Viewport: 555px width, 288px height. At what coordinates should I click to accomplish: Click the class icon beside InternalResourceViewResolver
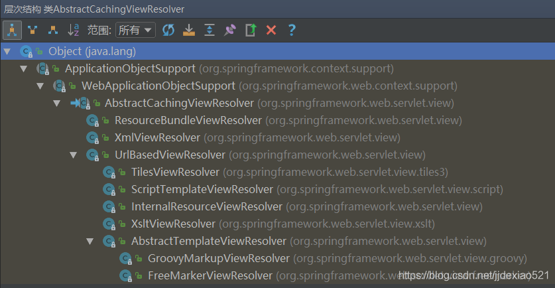(x=109, y=206)
